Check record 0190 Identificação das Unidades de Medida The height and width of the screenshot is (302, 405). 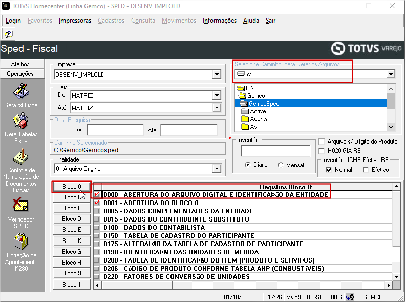97,252
